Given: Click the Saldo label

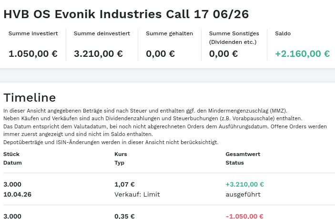Looking at the screenshot, I should [283, 33].
